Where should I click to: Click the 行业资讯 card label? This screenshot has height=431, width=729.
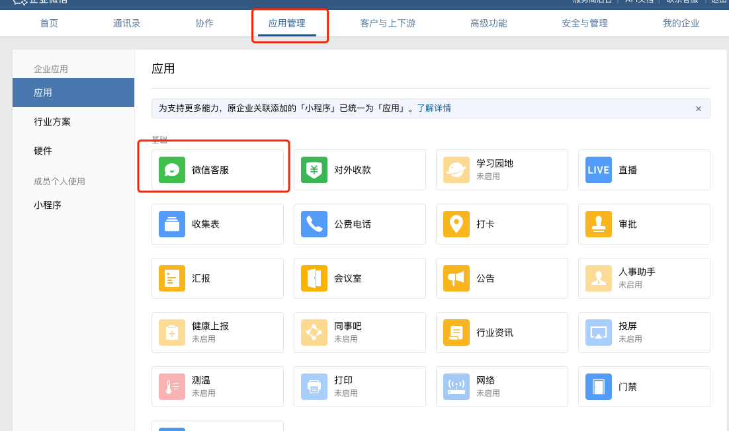click(x=495, y=333)
